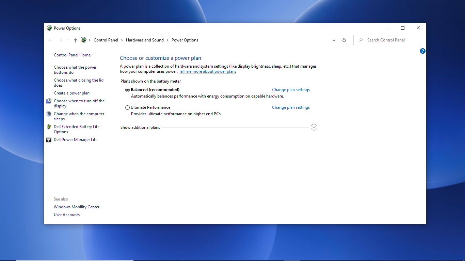465x261 pixels.
Task: Open Change when the computer sleeps
Action: [79, 116]
